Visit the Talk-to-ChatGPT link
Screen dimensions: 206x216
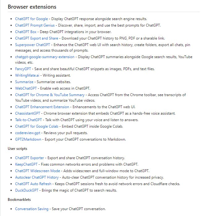tap(28, 120)
